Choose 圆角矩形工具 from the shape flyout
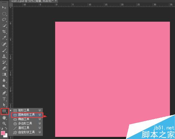The height and width of the screenshot is (139, 175). tap(27, 115)
